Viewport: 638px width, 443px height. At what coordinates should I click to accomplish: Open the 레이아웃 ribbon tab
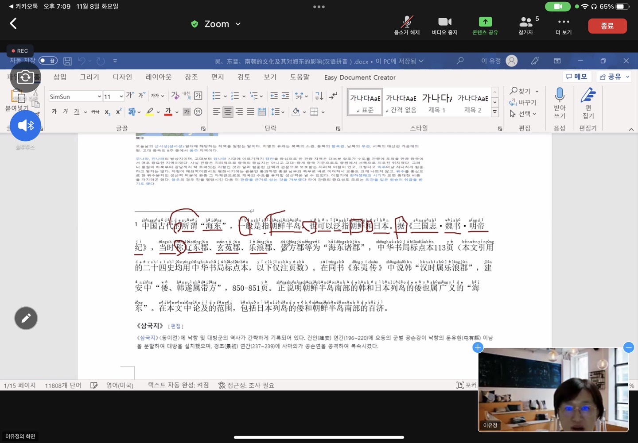(158, 77)
